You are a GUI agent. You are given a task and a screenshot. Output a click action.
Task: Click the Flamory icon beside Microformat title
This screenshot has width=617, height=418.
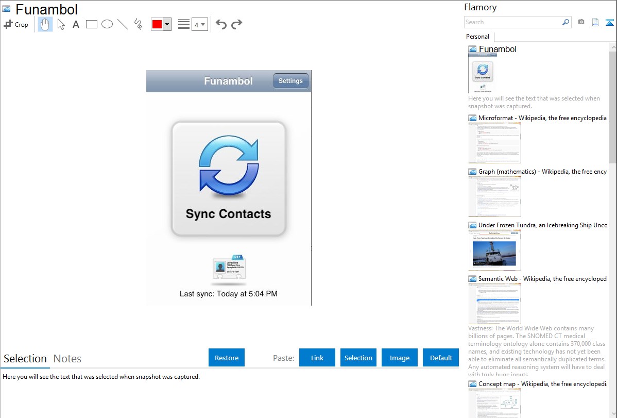pyautogui.click(x=472, y=118)
